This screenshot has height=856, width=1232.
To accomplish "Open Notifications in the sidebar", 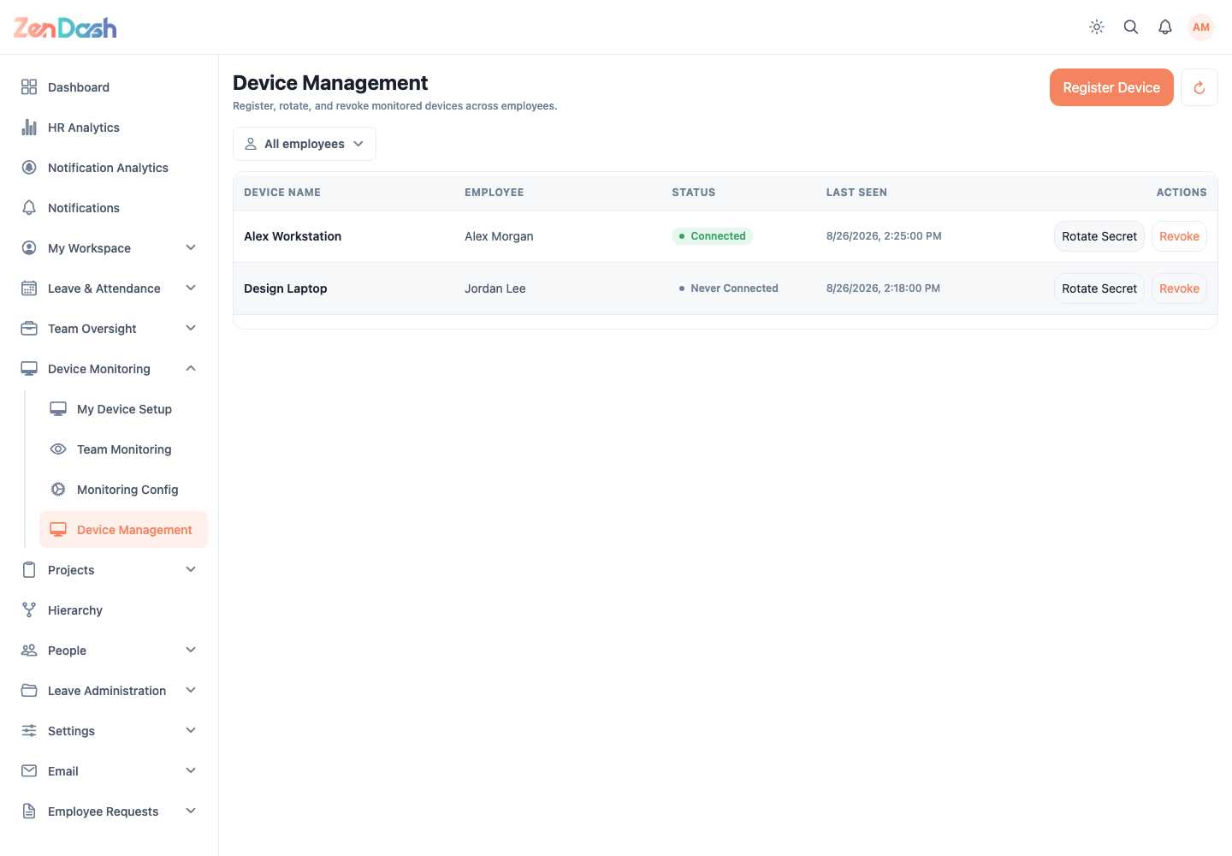I will [110, 207].
